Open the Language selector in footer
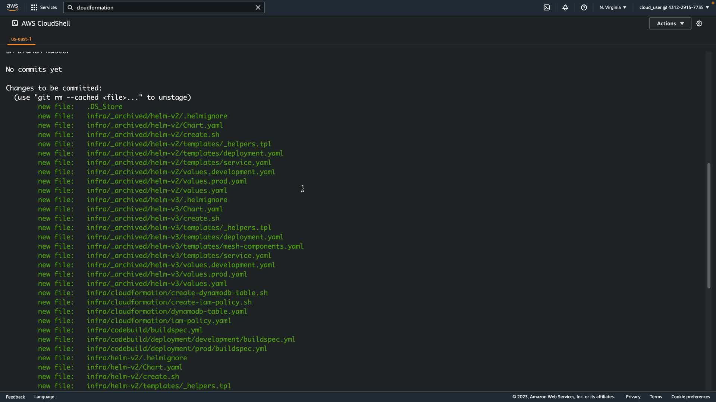 tap(44, 397)
